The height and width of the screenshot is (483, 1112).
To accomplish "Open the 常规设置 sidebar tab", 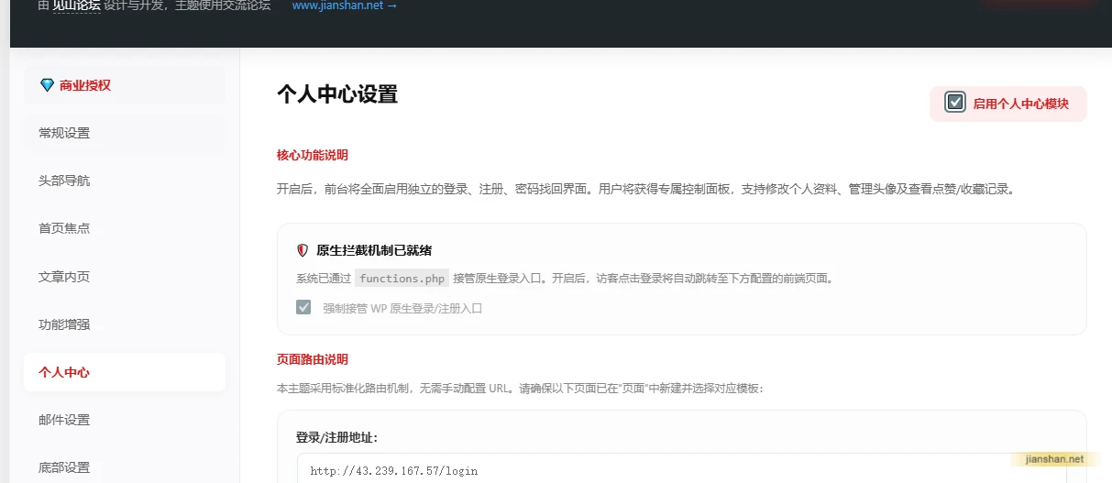I will coord(125,133).
